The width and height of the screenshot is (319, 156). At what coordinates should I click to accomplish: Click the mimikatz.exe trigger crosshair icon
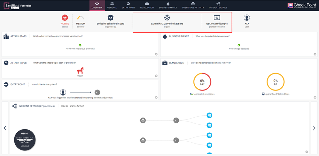tap(167, 18)
